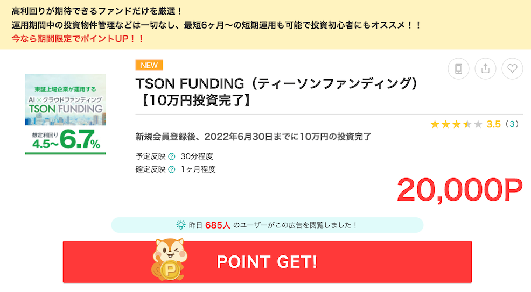The height and width of the screenshot is (292, 531).
Task: Click the TSON FUNDING ad title
Action: [x=277, y=91]
